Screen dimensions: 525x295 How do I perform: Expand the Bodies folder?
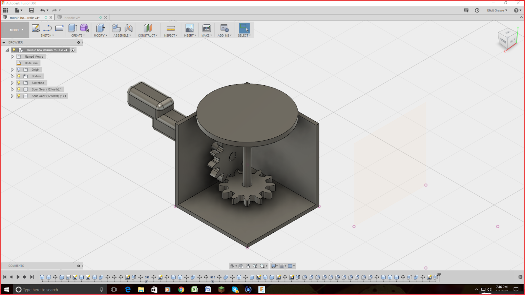pyautogui.click(x=12, y=76)
